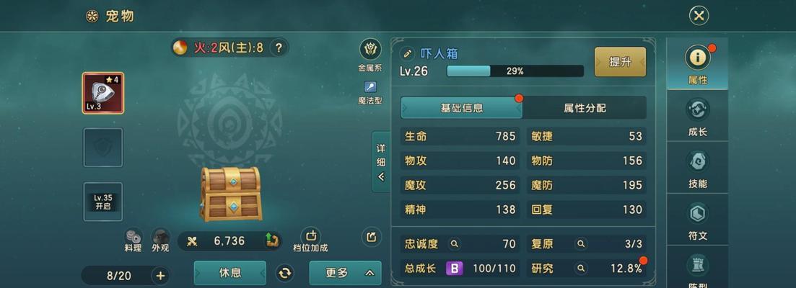Switch to the 属性分配 tab
796x288 pixels.
click(585, 108)
